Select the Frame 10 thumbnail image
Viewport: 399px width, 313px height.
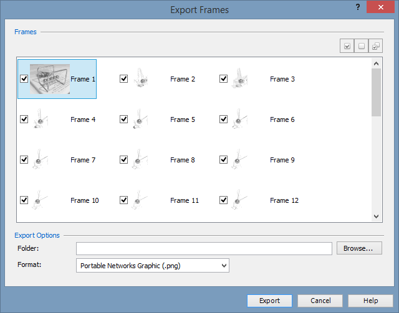[40, 200]
